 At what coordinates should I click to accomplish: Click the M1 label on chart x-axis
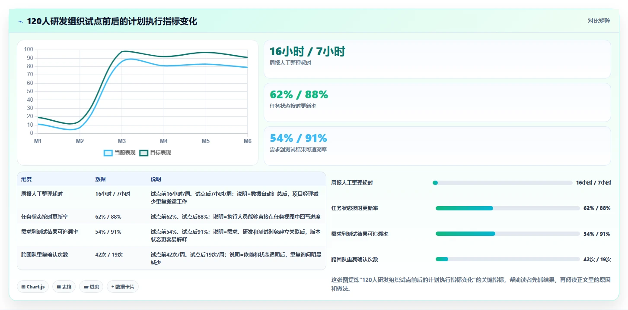pos(38,141)
